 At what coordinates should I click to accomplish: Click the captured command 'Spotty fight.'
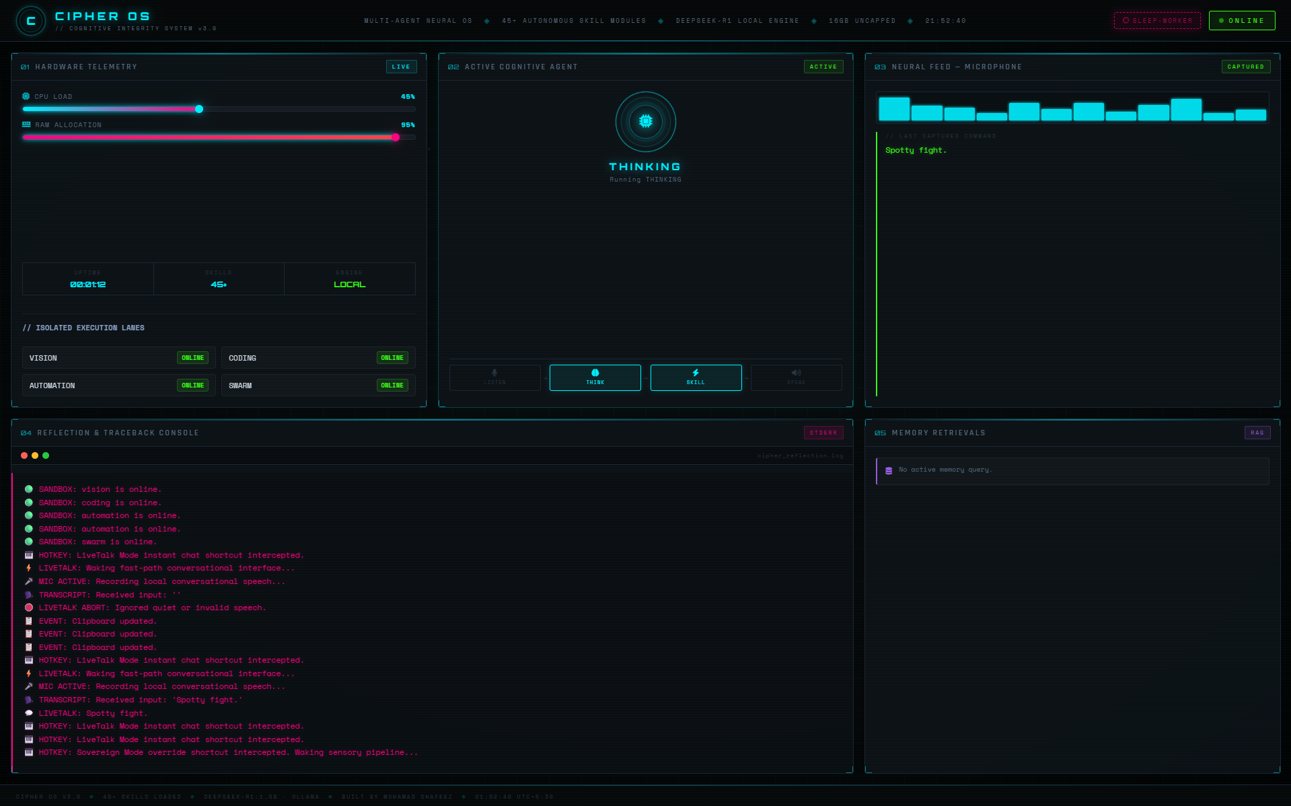(x=916, y=151)
